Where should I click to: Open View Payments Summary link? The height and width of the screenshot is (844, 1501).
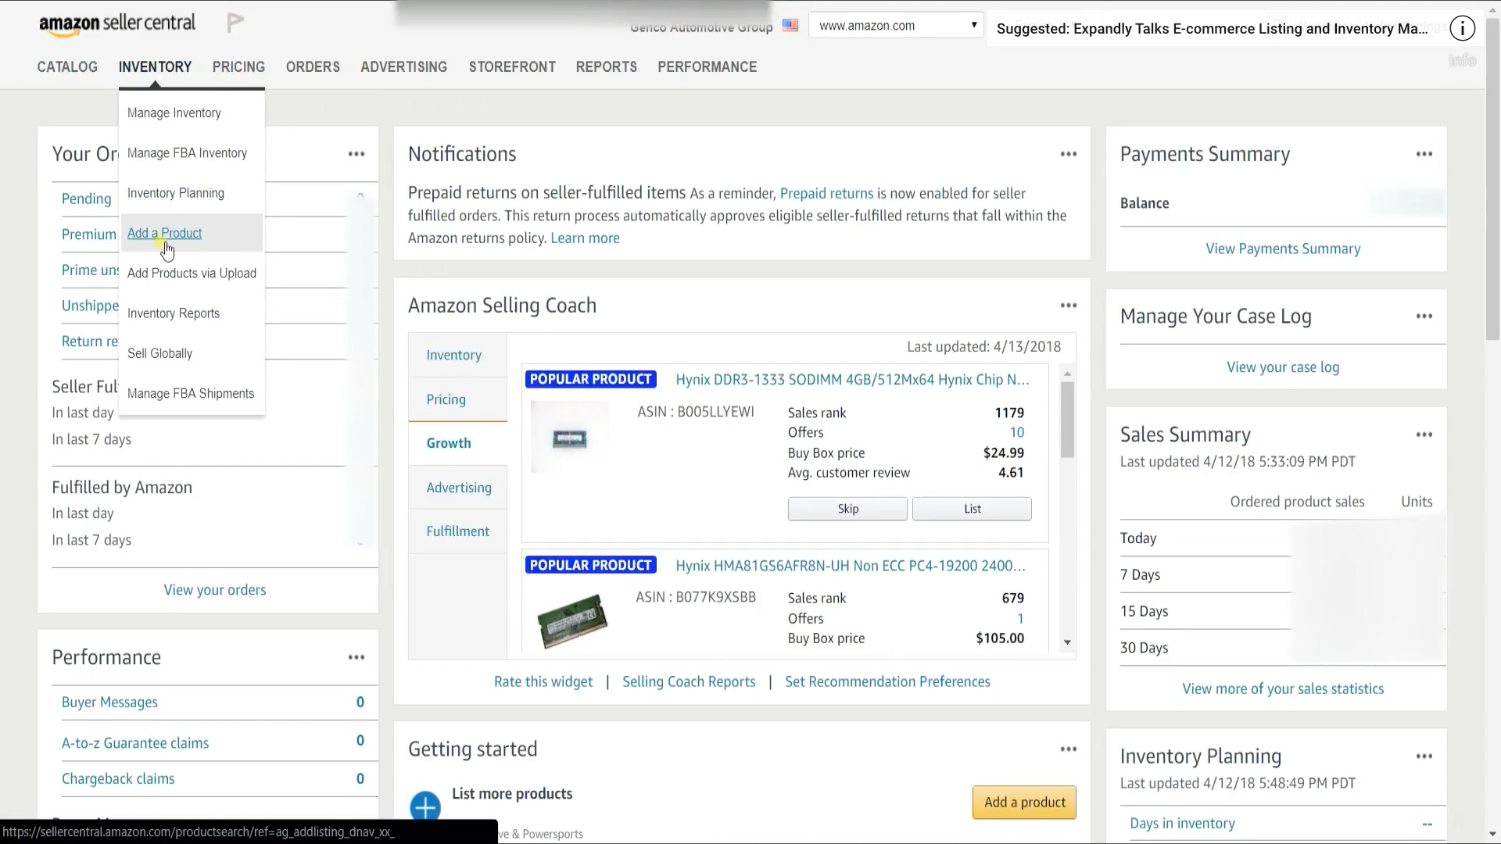tap(1283, 249)
